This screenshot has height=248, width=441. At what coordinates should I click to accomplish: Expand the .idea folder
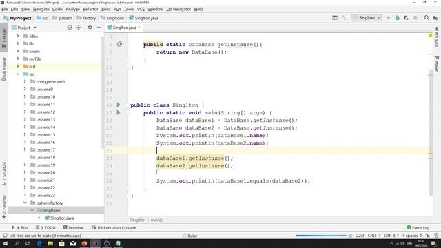pyautogui.click(x=18, y=36)
